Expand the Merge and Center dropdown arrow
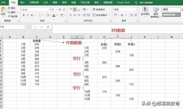183x109 pixels. [x=109, y=15]
